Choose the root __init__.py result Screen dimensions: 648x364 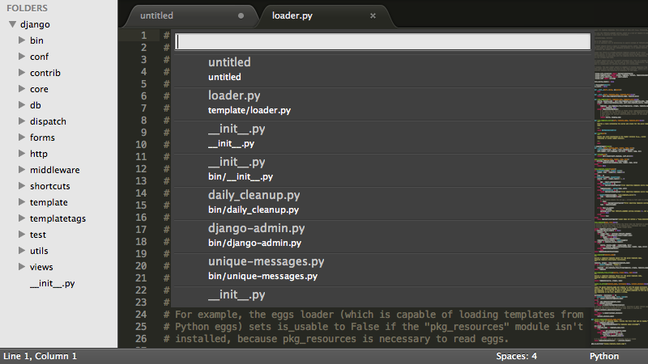click(382, 137)
